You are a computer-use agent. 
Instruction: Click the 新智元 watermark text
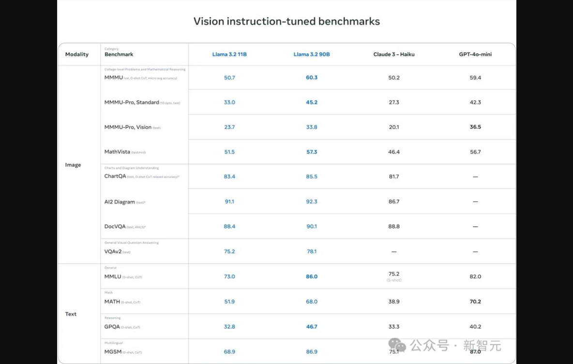(482, 346)
